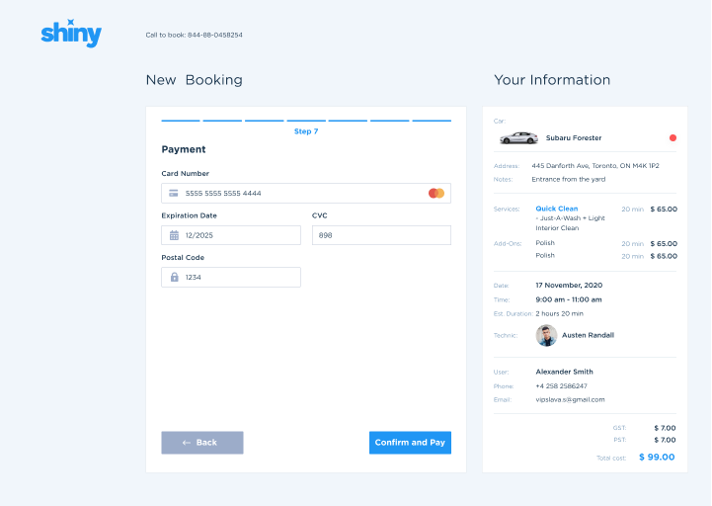Click the Alexander Smith user name
Image resolution: width=712 pixels, height=506 pixels.
(x=565, y=372)
